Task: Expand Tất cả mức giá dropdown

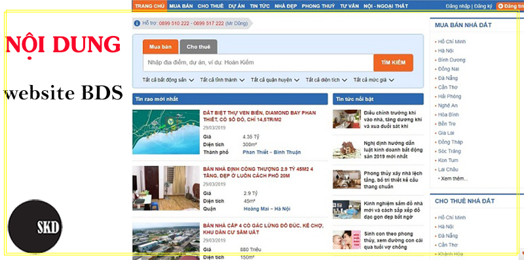Action: 373,80
